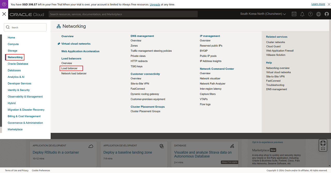
Task: Click the floating help lifebuoy widget
Action: pos(323,145)
